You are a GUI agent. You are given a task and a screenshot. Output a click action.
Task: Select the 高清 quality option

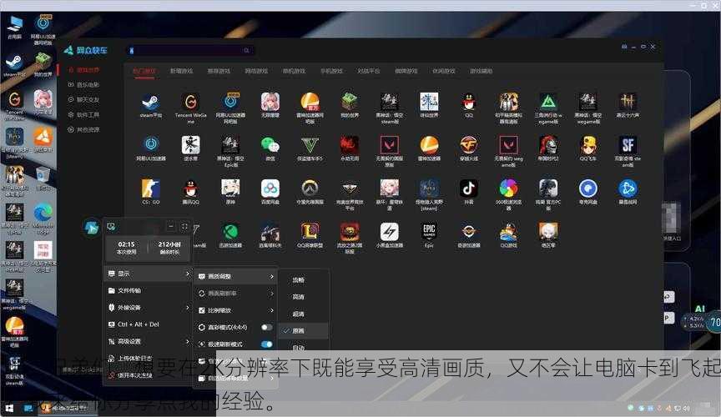[x=299, y=297]
